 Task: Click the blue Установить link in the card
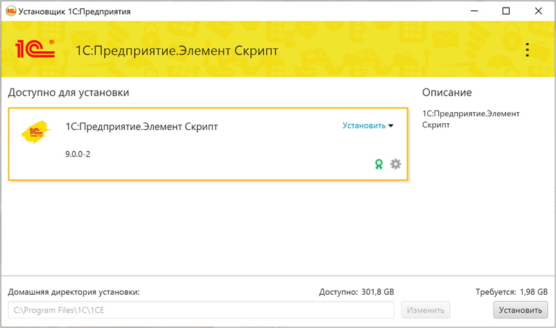363,126
